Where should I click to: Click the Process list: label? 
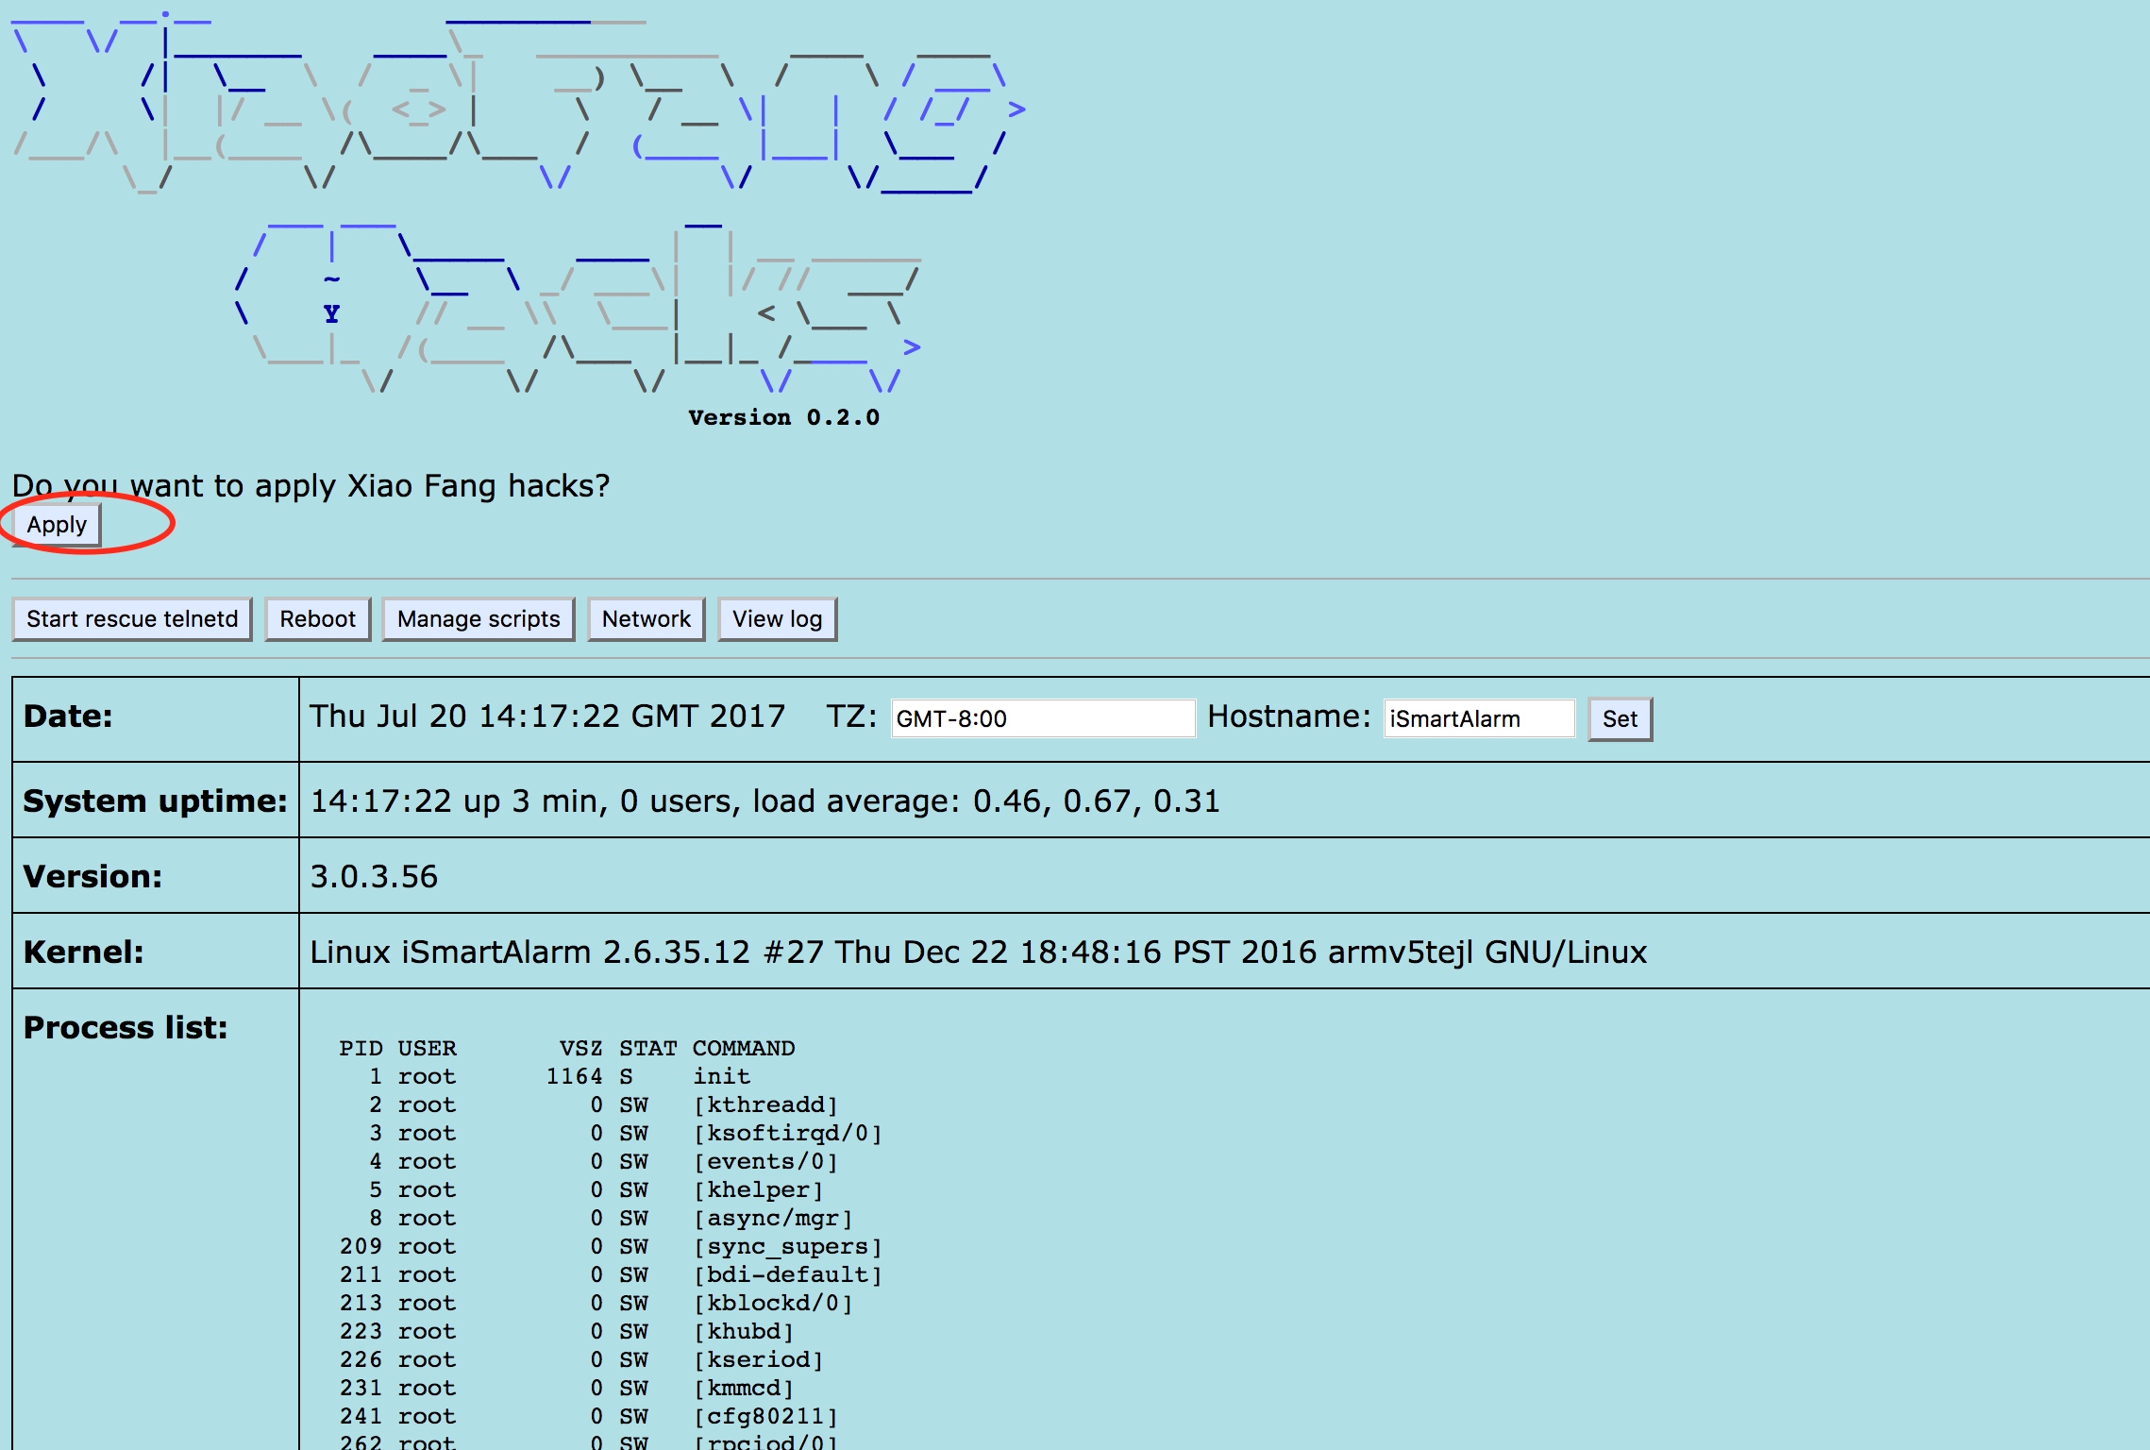(126, 1028)
